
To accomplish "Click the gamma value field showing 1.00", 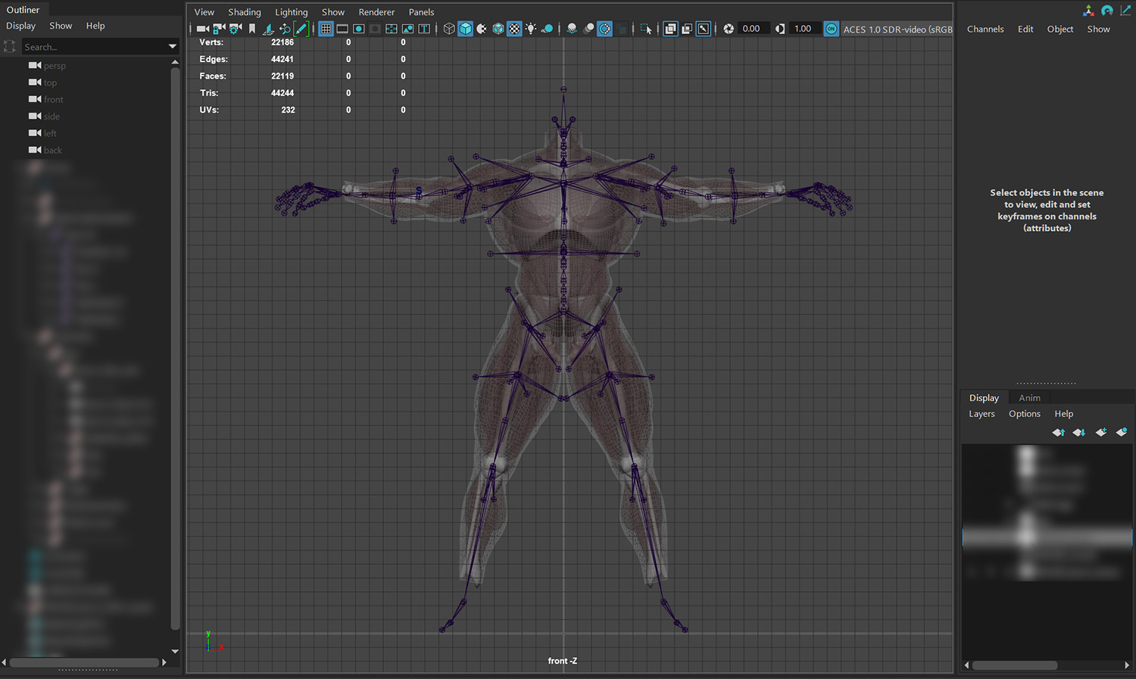I will point(802,29).
